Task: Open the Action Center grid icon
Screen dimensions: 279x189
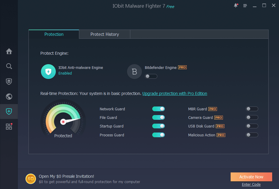Action: [9, 127]
